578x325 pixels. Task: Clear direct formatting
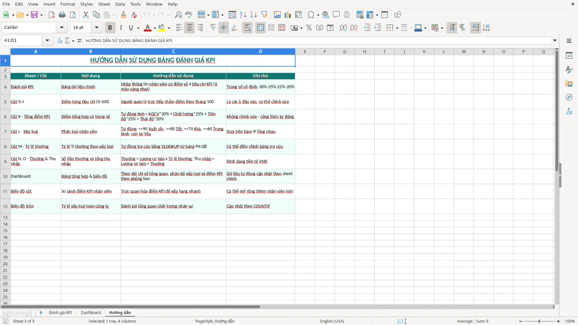coord(134,15)
